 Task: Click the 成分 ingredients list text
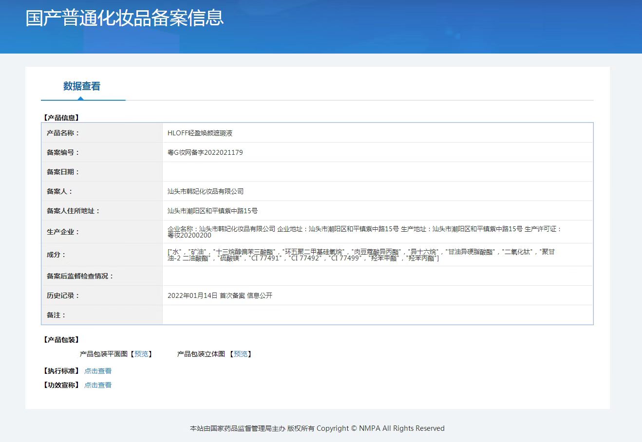[361, 255]
